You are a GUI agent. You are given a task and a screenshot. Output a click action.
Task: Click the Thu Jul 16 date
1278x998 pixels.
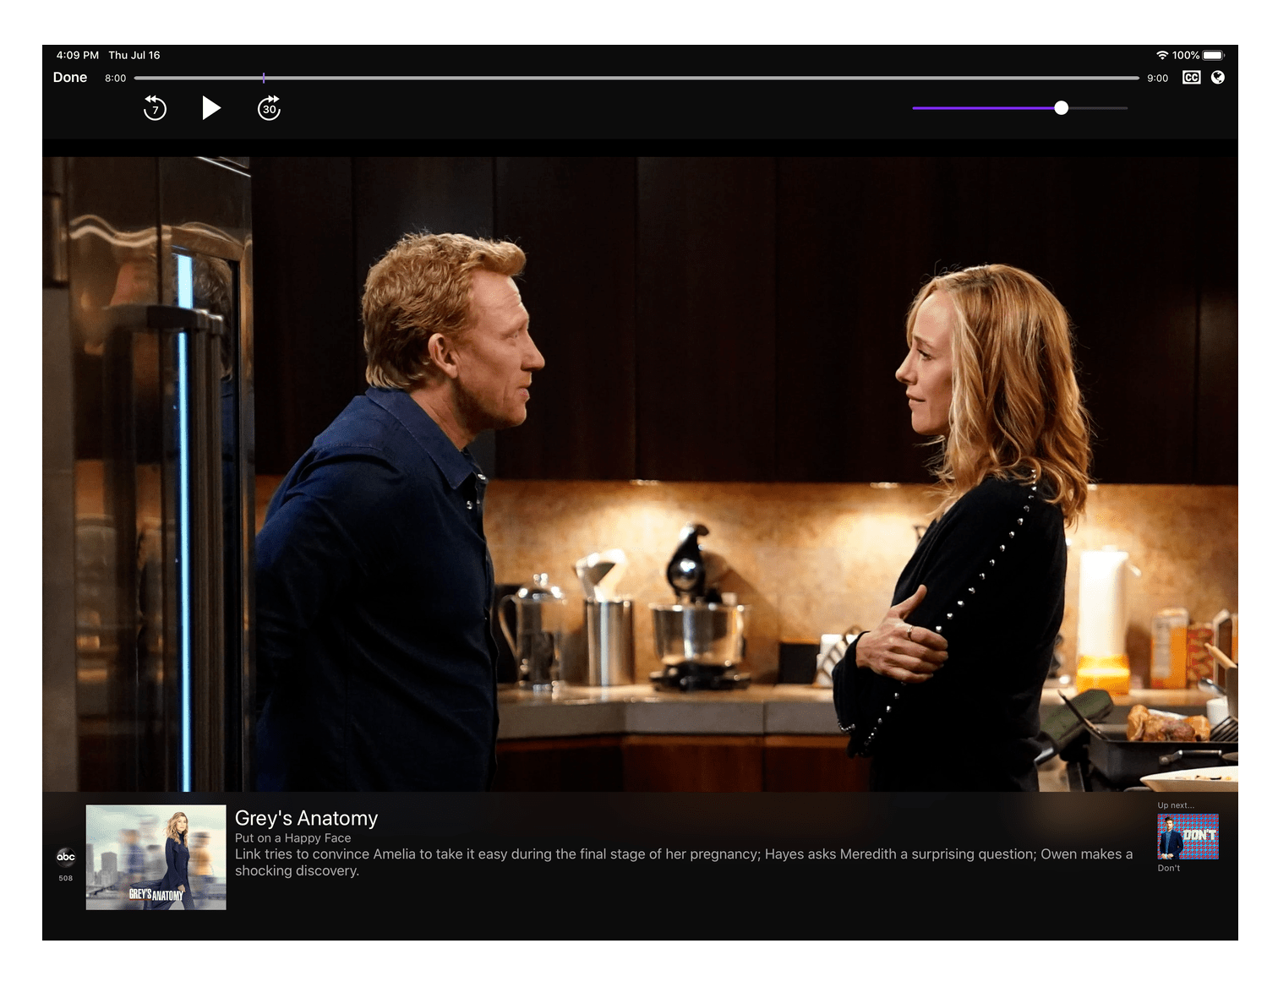(134, 55)
